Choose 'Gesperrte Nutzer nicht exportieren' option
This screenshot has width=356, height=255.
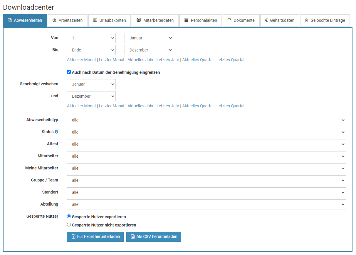click(x=69, y=225)
